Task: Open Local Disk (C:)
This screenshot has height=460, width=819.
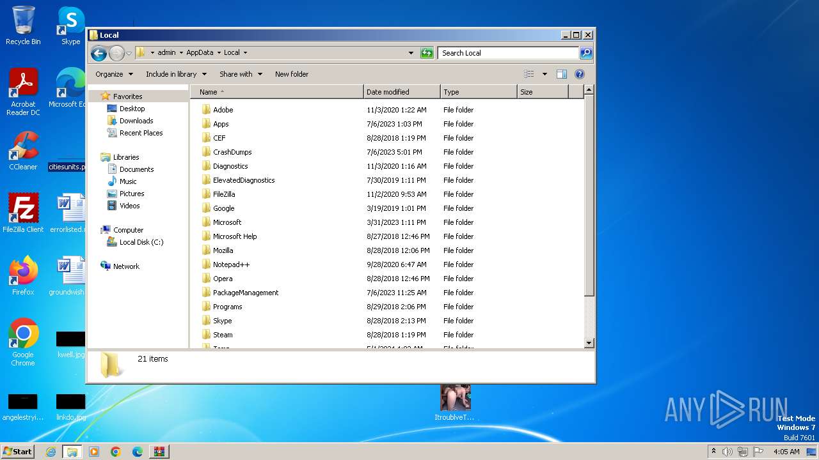Action: 141,242
